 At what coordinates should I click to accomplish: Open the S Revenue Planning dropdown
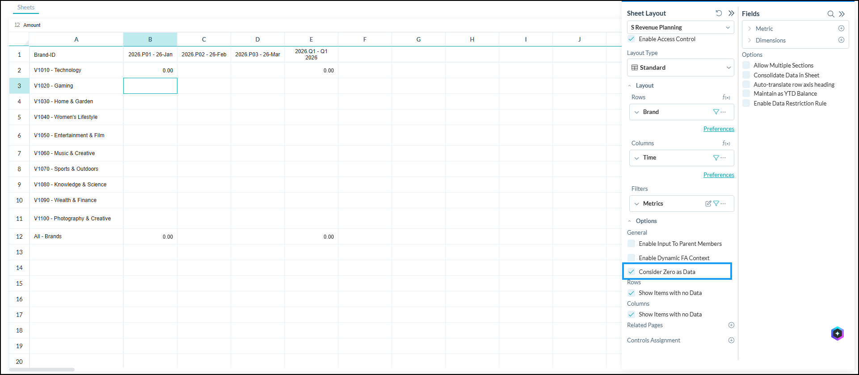(x=680, y=27)
